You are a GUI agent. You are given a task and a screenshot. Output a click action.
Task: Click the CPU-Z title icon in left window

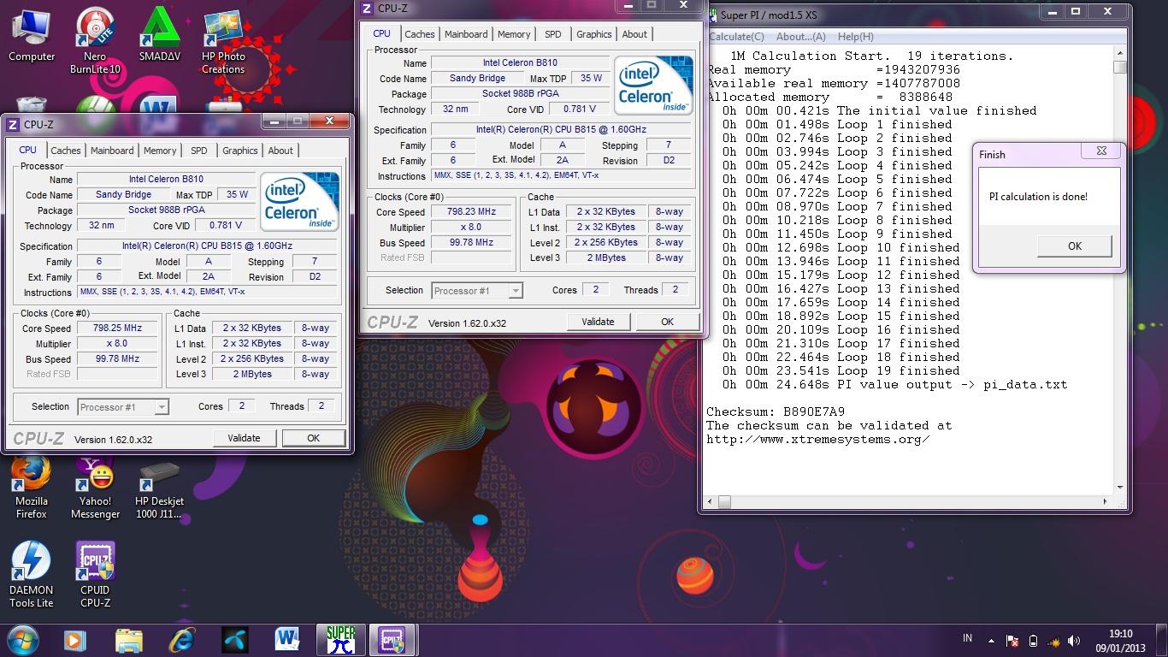13,125
